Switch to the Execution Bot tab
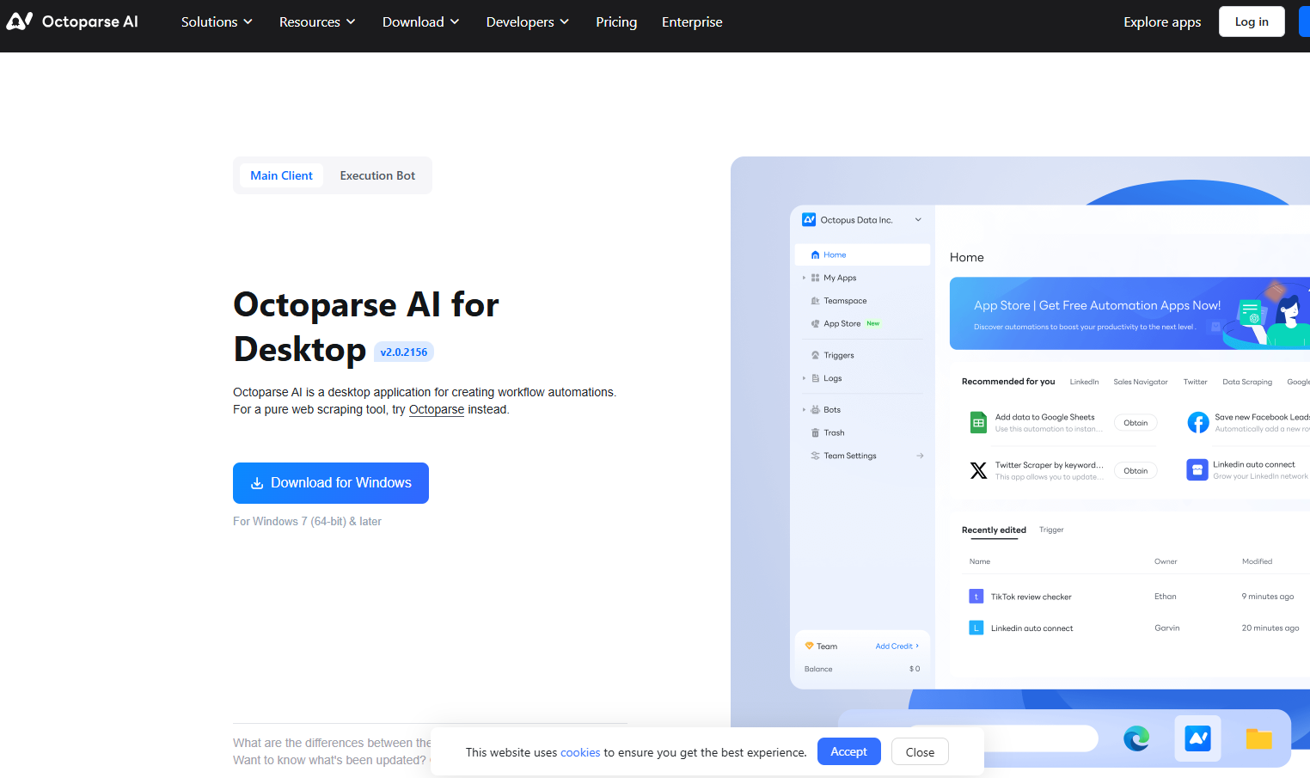 tap(377, 175)
